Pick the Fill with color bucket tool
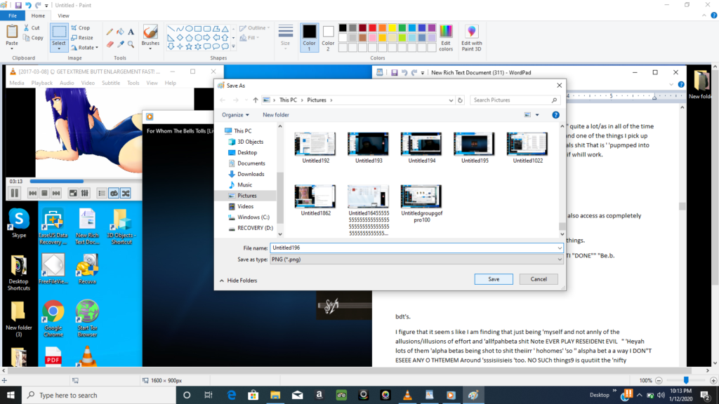719x404 pixels. click(x=120, y=32)
